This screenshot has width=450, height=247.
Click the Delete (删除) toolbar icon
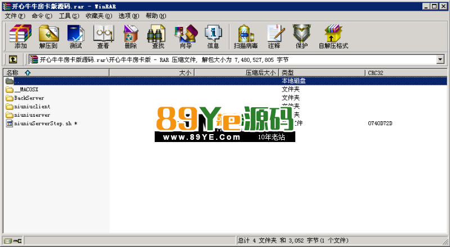(x=130, y=36)
